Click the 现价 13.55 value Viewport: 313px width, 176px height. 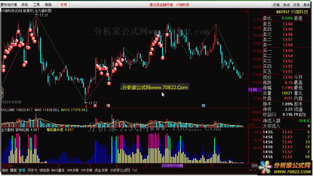point(288,77)
